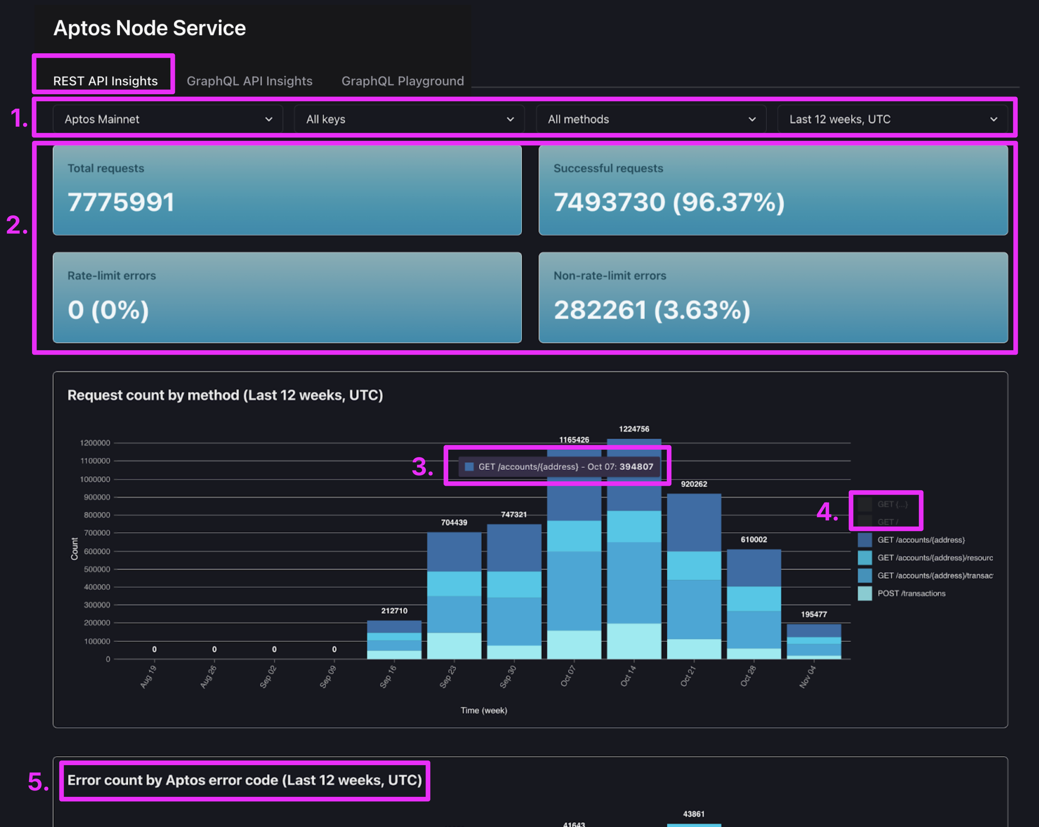Click the Rate-limit errors card
This screenshot has height=827, width=1039.
(x=287, y=298)
